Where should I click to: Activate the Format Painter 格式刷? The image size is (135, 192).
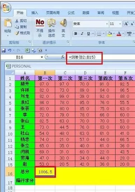tap(22, 33)
